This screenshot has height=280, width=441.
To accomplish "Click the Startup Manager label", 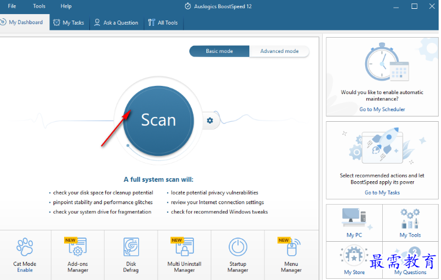I will 238,267.
